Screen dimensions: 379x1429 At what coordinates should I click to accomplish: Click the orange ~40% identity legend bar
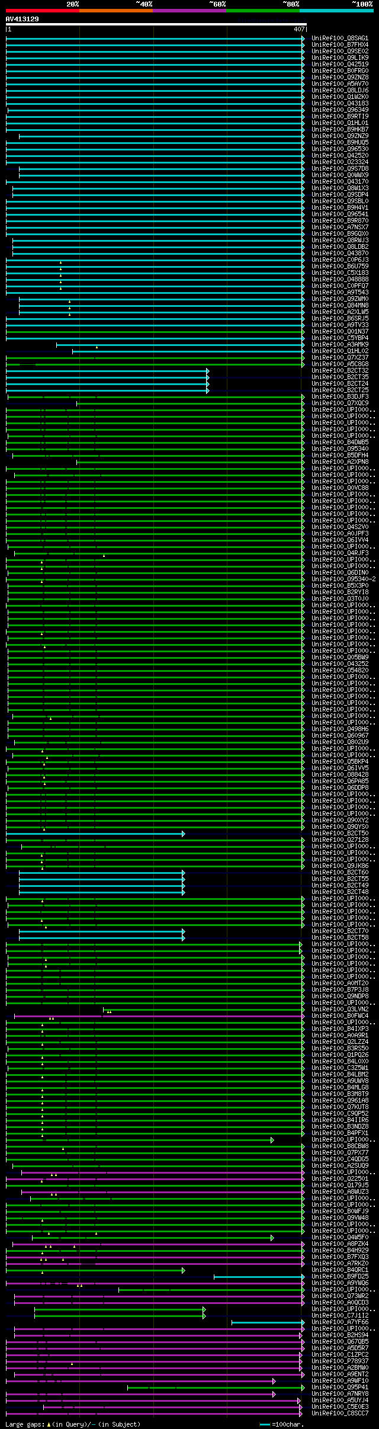(x=116, y=10)
